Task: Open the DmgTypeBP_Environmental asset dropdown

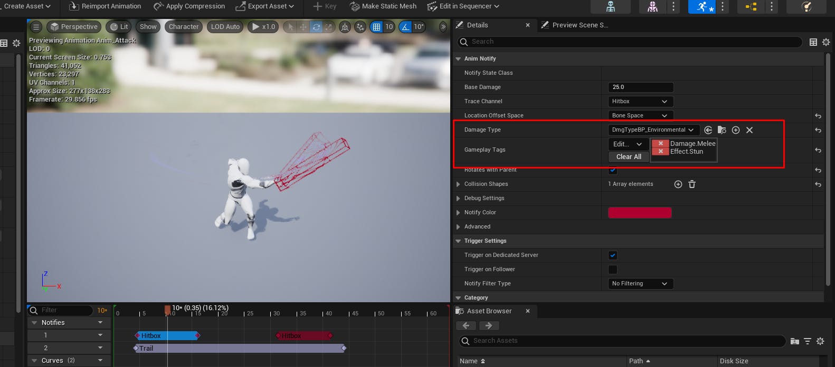Action: (x=654, y=130)
